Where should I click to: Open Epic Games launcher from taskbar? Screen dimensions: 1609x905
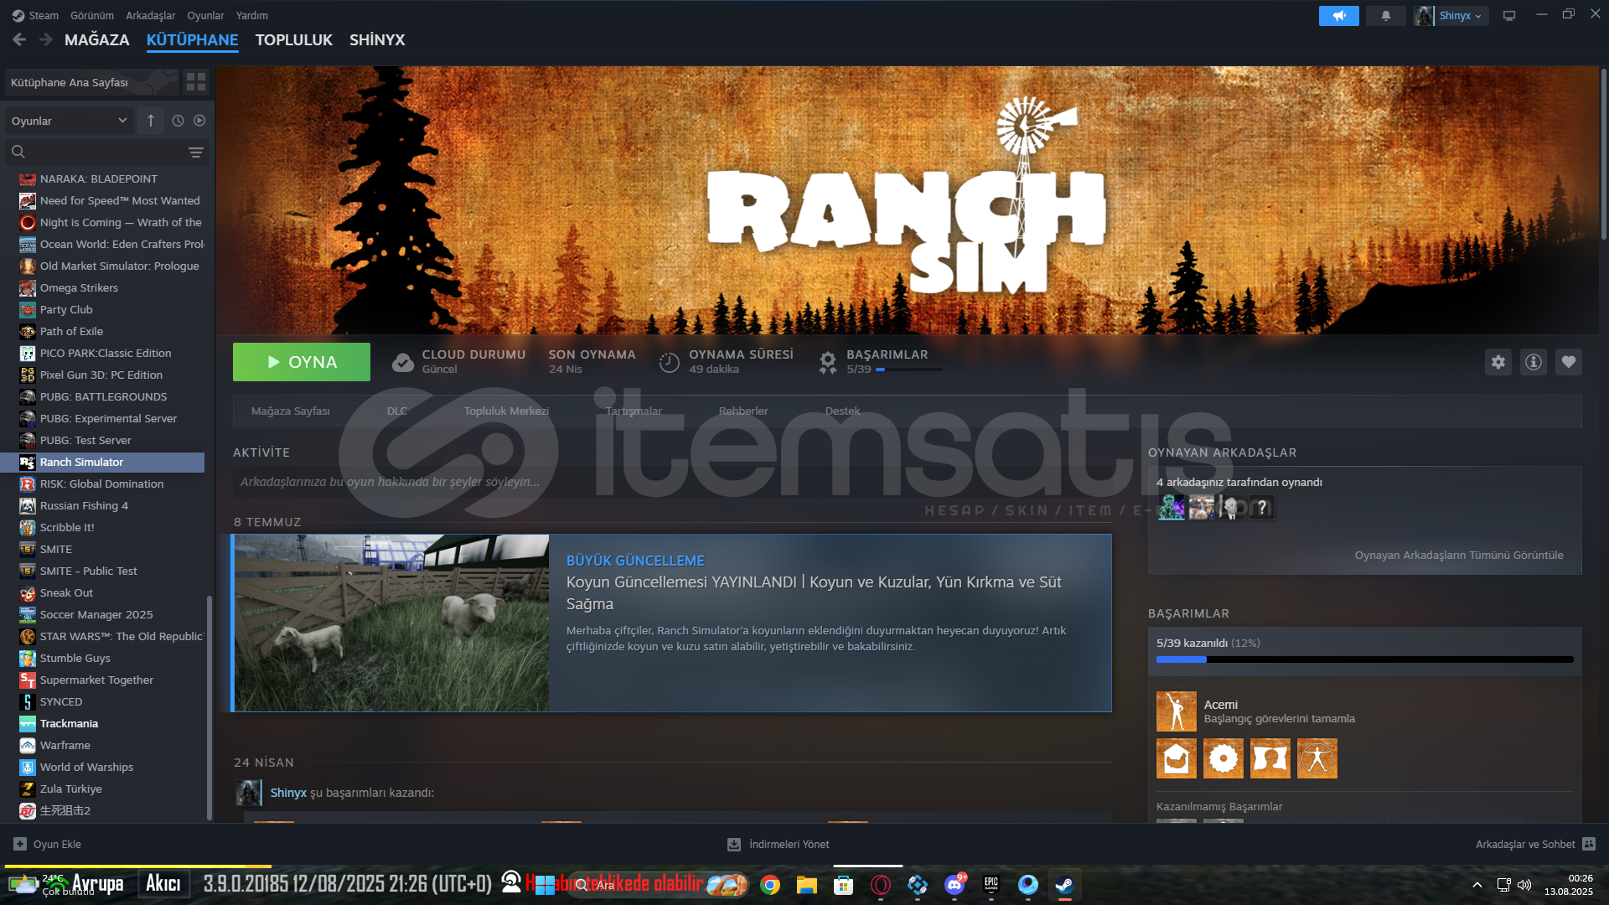point(991,885)
